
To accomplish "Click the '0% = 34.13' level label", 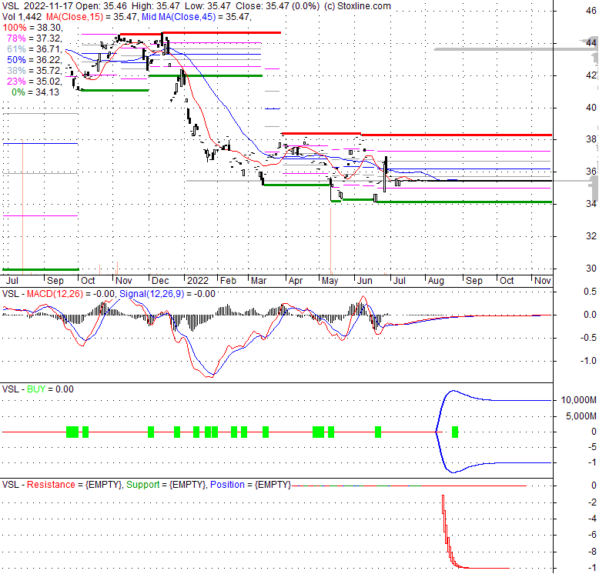I will pyautogui.click(x=35, y=92).
